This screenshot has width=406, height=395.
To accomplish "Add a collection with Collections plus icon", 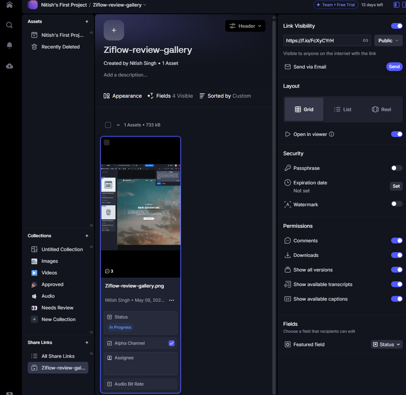I will click(x=87, y=236).
